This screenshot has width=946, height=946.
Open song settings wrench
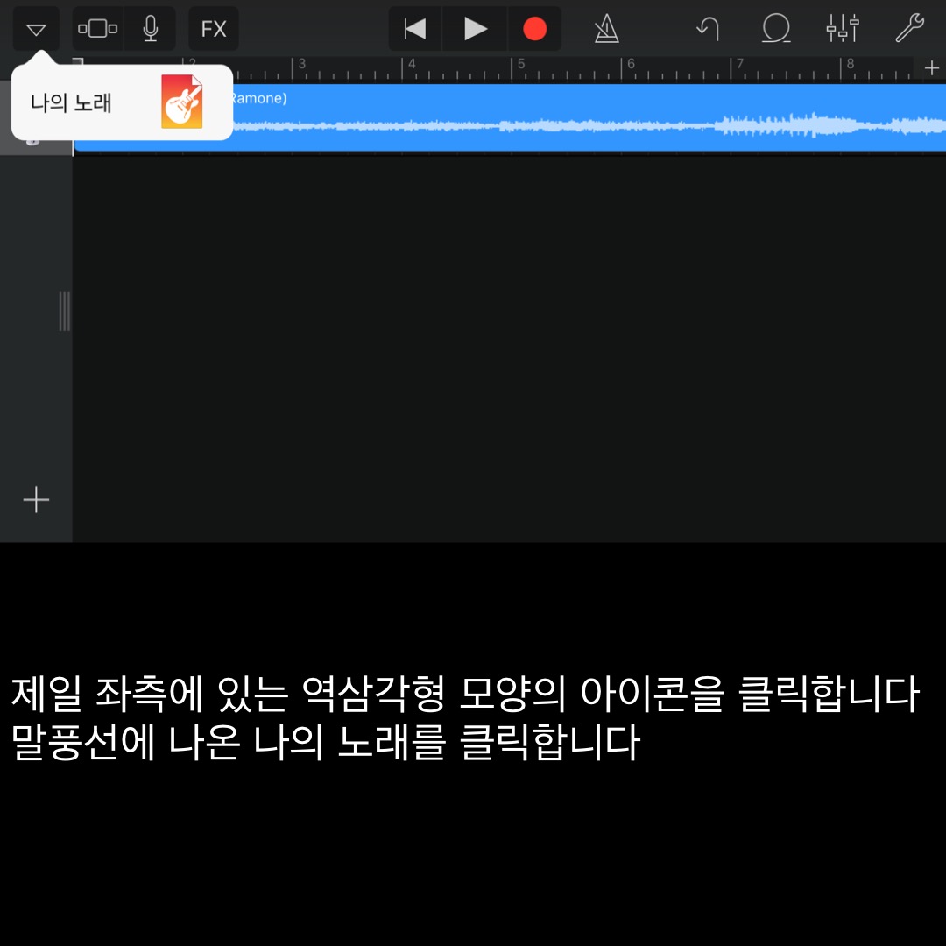click(x=909, y=28)
